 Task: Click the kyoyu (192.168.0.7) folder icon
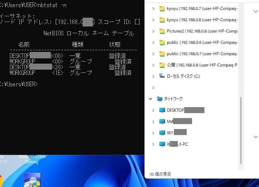coord(162,8)
